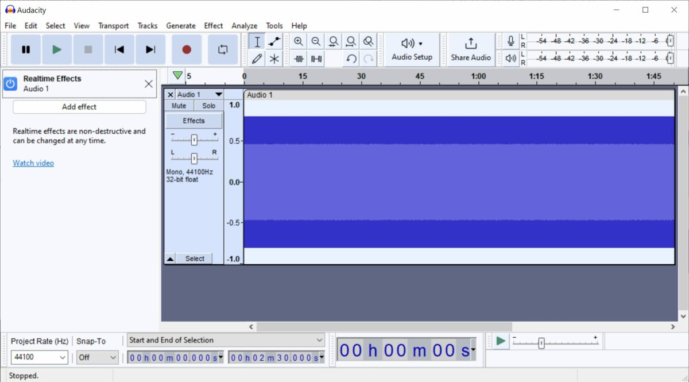Click the red Record button

[186, 49]
